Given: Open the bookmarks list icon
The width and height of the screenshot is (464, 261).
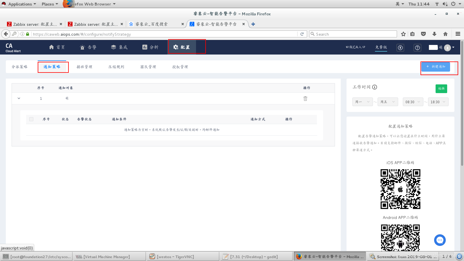Looking at the screenshot, I should 412,34.
